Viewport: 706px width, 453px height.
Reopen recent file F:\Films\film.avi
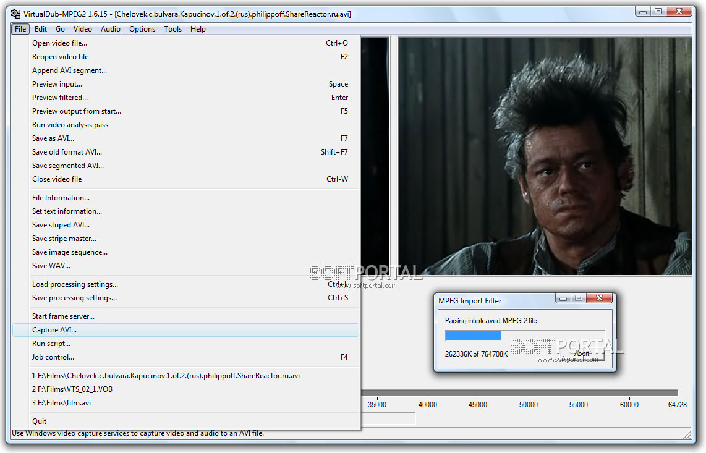[x=185, y=402]
